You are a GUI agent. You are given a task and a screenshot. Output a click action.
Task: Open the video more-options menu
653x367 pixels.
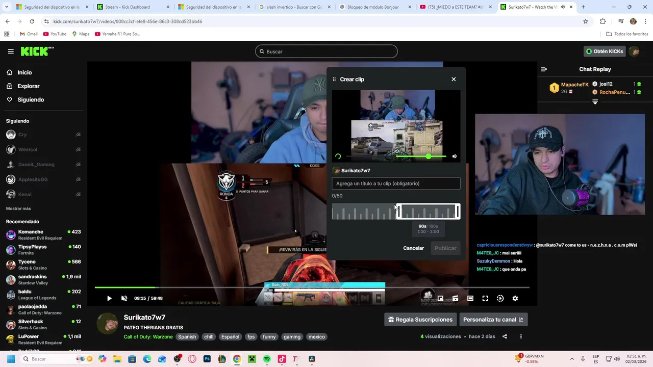pos(521,336)
